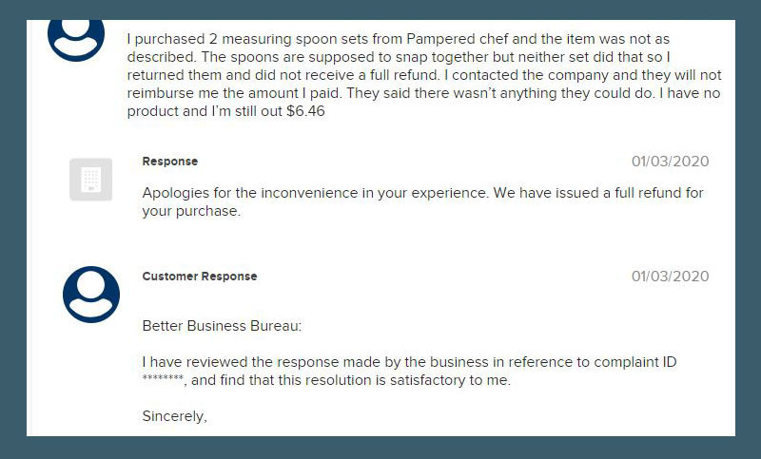The width and height of the screenshot is (761, 459).
Task: Click the complainant's avatar icon above the Response
Action: coord(76,40)
